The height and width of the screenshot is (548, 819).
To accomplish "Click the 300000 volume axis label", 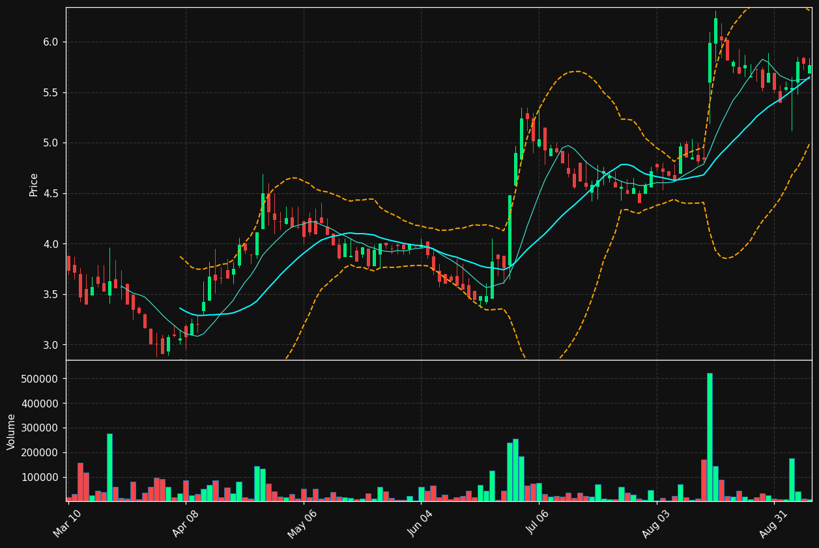I will (40, 428).
